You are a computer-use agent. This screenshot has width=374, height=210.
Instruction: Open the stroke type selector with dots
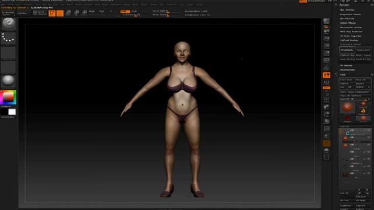tap(9, 38)
